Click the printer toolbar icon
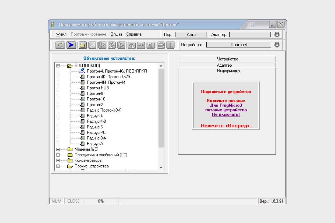Viewport: 335px width, 223px height. pos(161,45)
